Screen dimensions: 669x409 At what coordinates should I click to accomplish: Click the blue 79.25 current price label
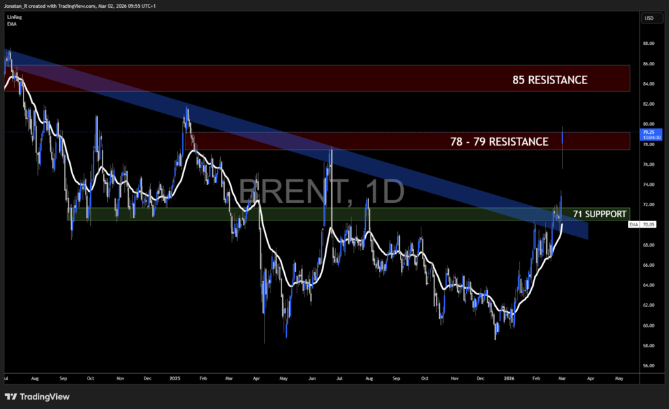[650, 132]
